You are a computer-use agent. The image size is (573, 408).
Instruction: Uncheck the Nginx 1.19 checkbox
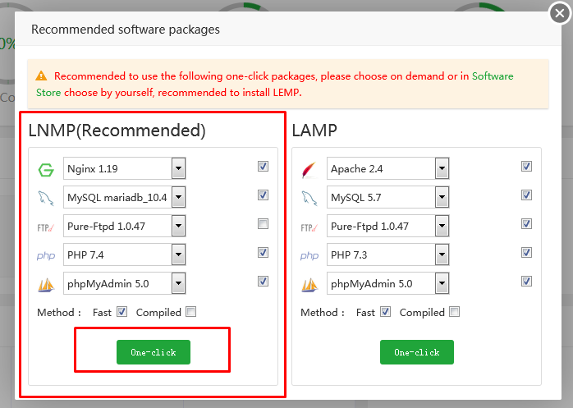click(263, 166)
